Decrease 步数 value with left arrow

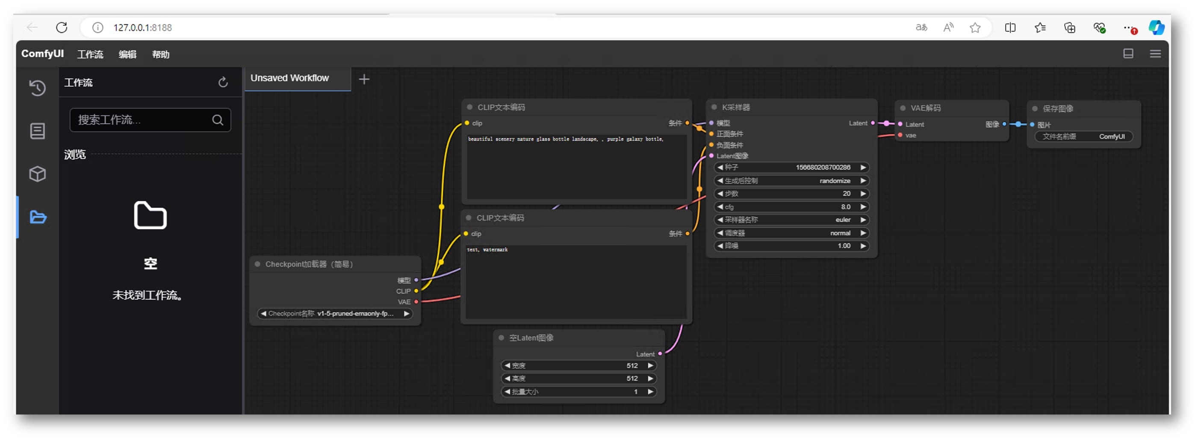[x=720, y=193]
